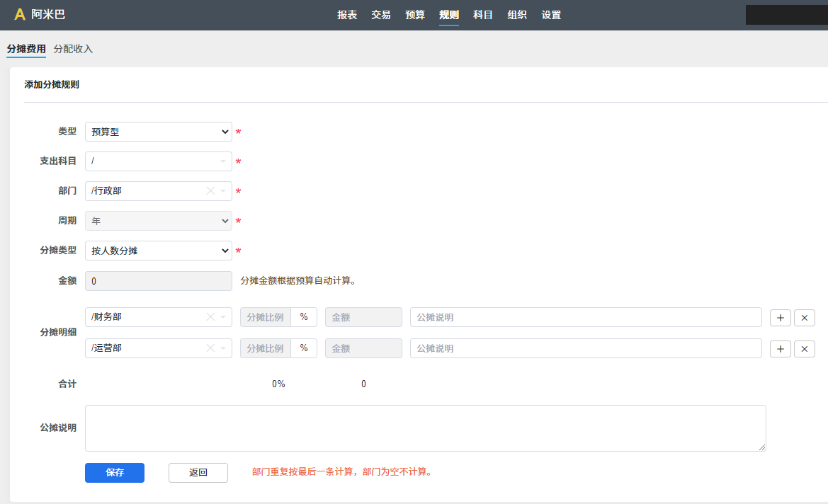Click the large 公摊说明 text area

tap(425, 428)
